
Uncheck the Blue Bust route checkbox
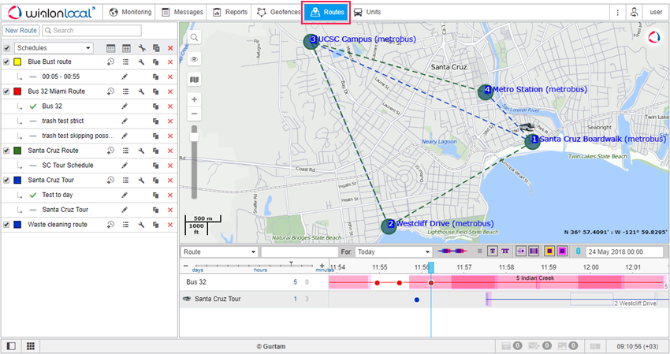(x=7, y=61)
